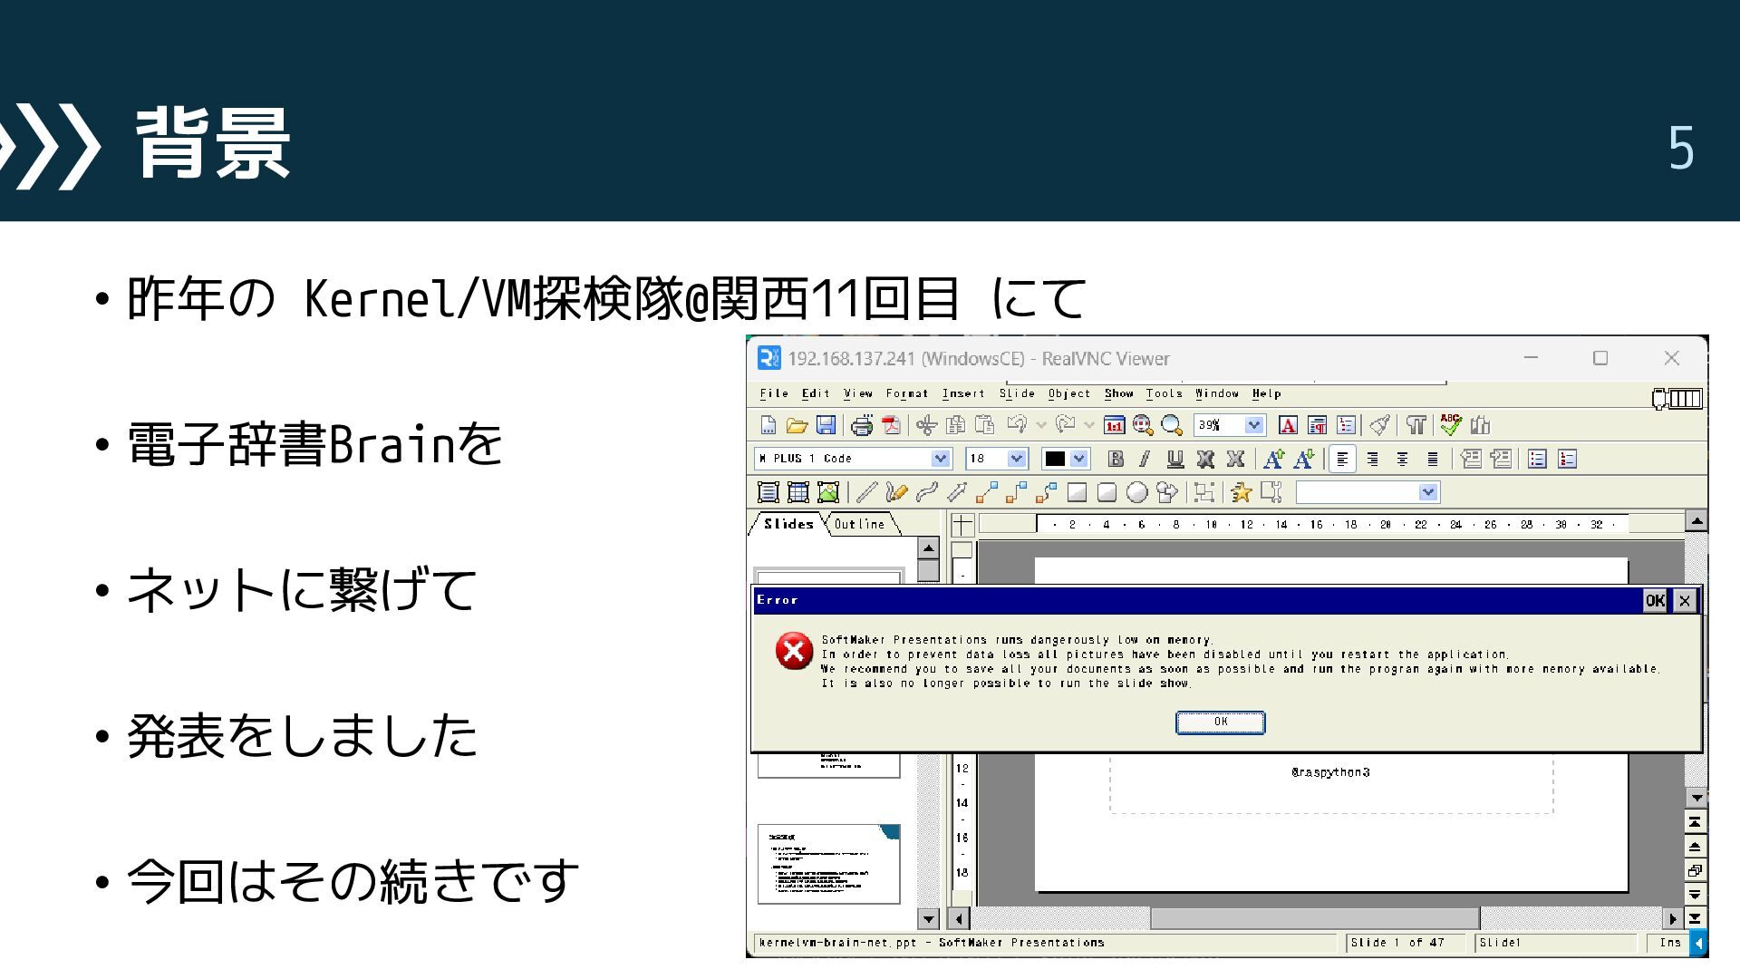Click OK button in Error dialog
The height and width of the screenshot is (979, 1740).
pyautogui.click(x=1221, y=722)
